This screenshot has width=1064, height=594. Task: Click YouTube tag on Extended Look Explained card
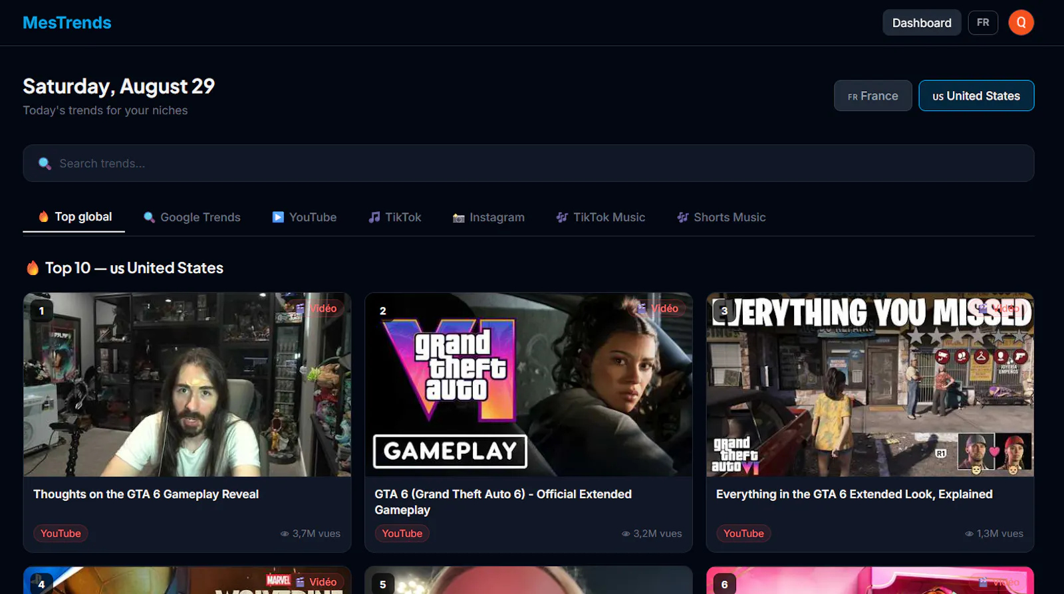(x=743, y=534)
